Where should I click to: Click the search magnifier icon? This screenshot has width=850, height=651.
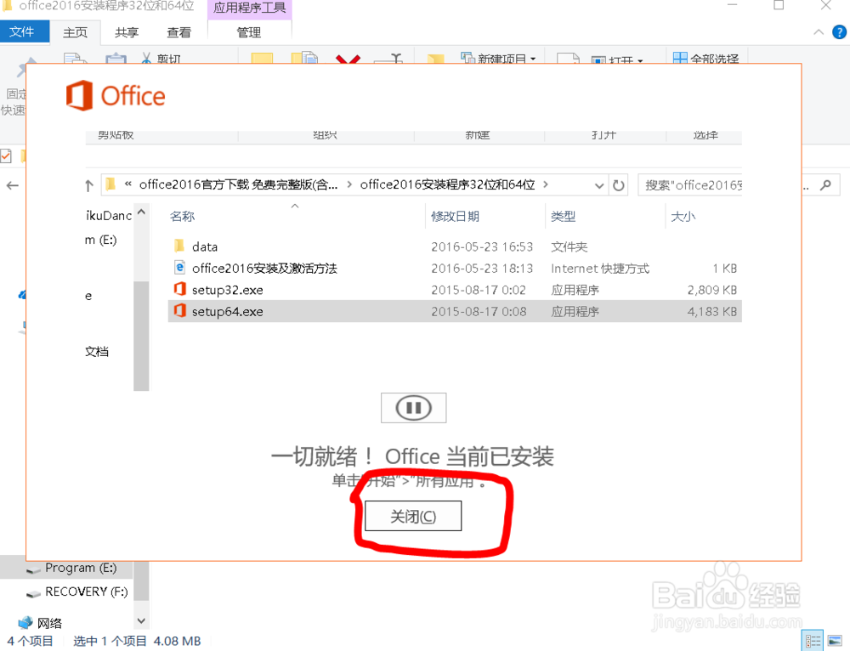tap(825, 185)
